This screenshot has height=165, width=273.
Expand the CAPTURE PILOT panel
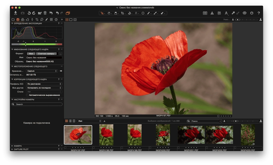(12, 149)
